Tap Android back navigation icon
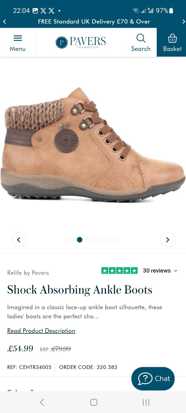 click(x=42, y=402)
